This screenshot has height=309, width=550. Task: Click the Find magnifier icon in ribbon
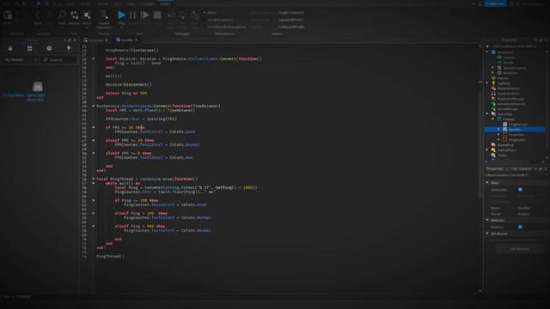(x=62, y=15)
